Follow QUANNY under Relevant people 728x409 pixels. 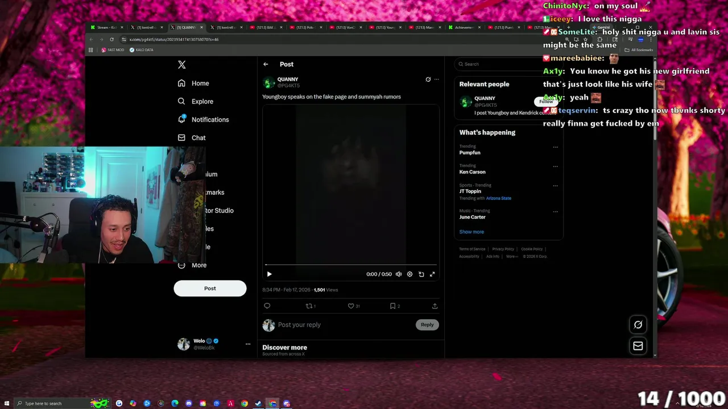[546, 102]
